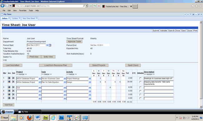Click the insert row icon for row 1
This screenshot has width=203, height=121.
(9, 78)
